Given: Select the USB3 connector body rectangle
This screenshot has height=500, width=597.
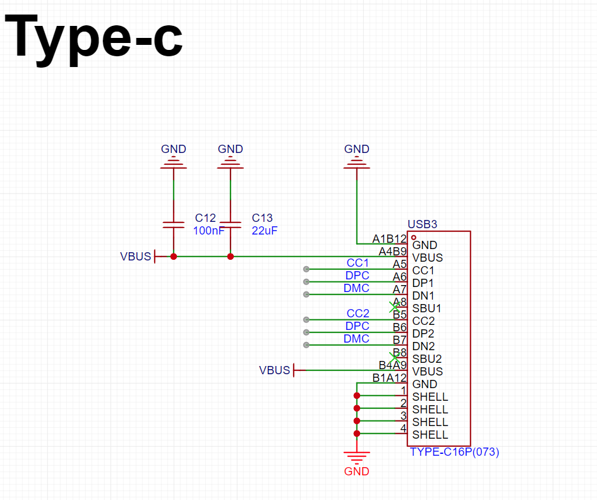Looking at the screenshot, I should 439,338.
